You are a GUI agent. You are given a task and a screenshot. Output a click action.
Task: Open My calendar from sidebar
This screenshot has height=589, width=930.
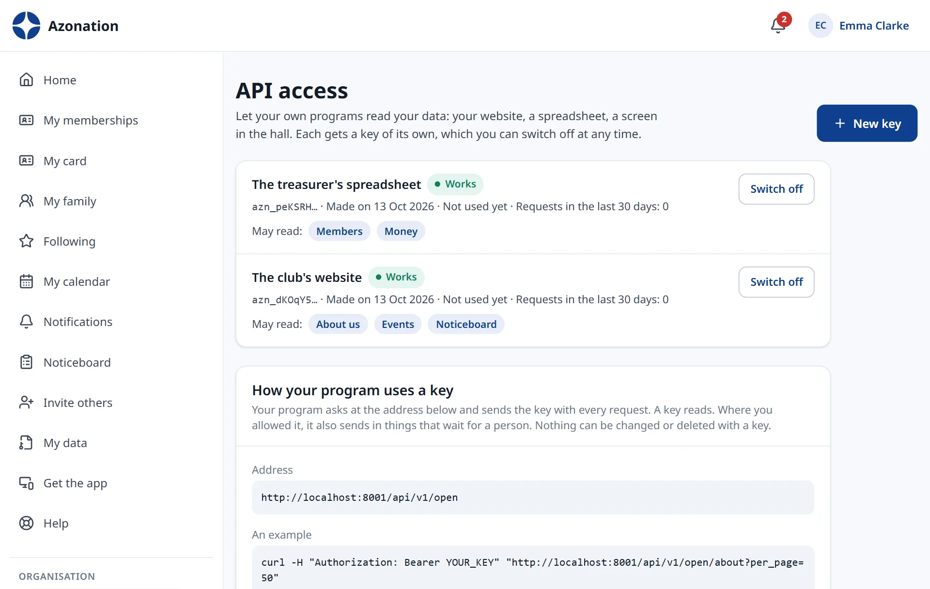tap(111, 281)
